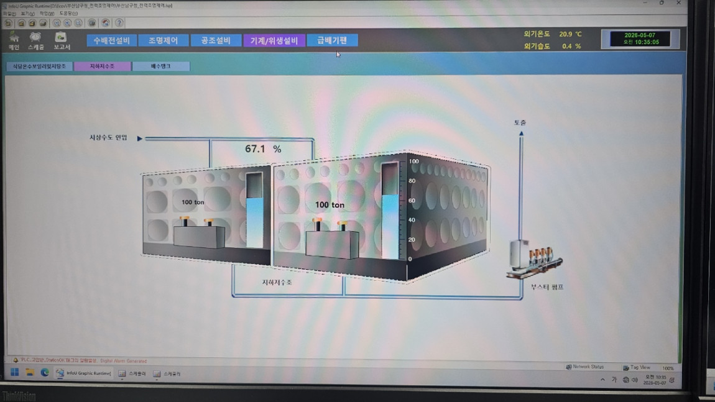The height and width of the screenshot is (402, 715).
Task: Go to the 메인 home icon
Action: pyautogui.click(x=14, y=40)
